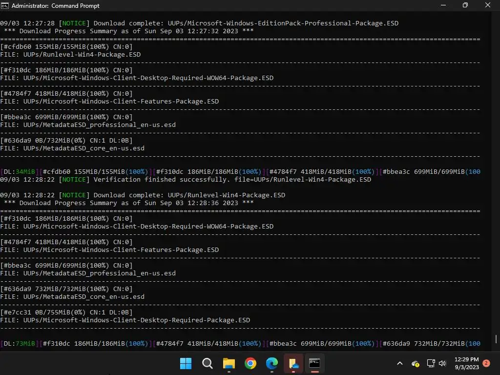This screenshot has height=375, width=500.
Task: Click the console vertical scrollbar thumb
Action: pyautogui.click(x=496, y=339)
